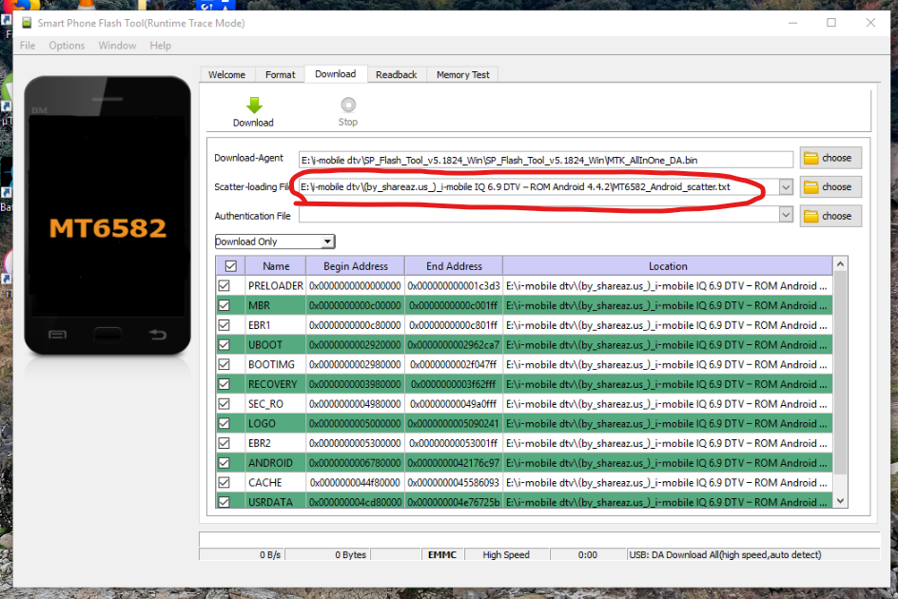Open the Help menu
The image size is (898, 599).
161,46
